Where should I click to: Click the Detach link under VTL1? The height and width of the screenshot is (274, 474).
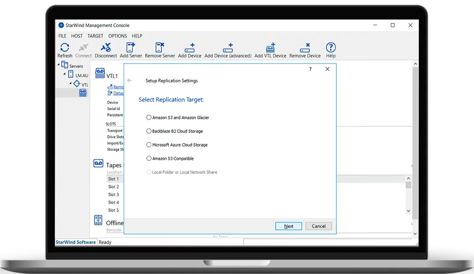[118, 93]
